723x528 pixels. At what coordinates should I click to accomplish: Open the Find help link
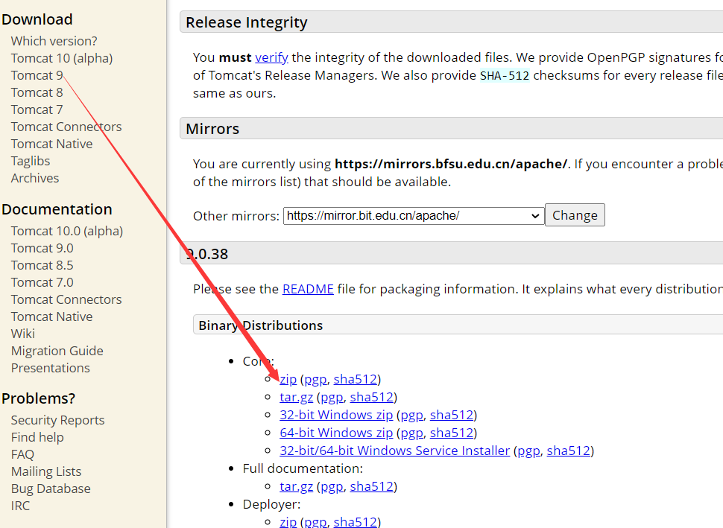coord(37,437)
